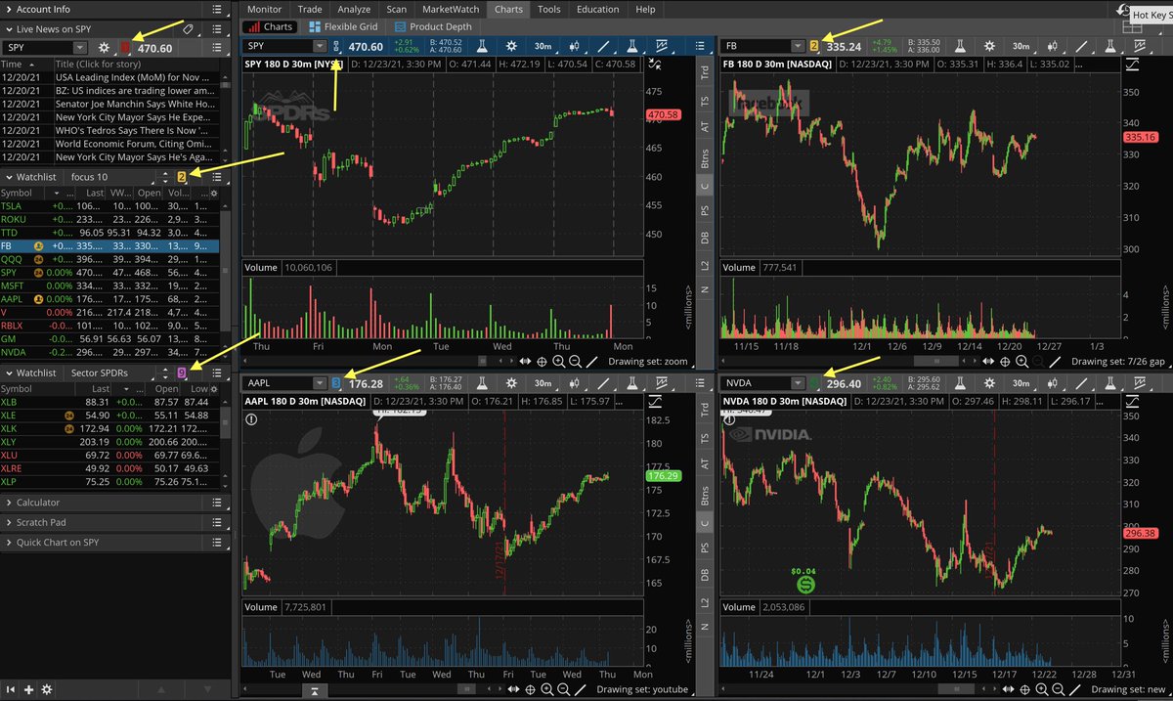This screenshot has height=701, width=1173.
Task: Toggle the AT side tab on SPY chart
Action: [706, 126]
